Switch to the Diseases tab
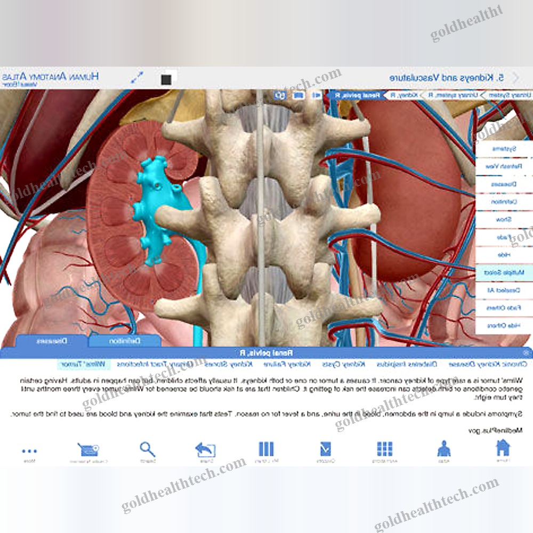Screen dimensions: 533x533 click(51, 341)
